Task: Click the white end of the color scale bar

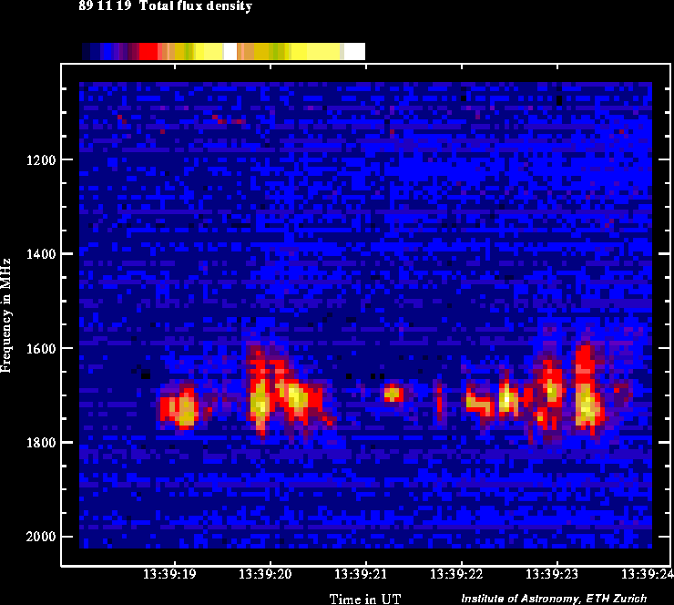Action: point(354,52)
